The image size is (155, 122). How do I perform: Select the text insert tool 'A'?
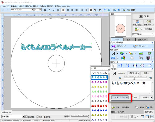113,54
